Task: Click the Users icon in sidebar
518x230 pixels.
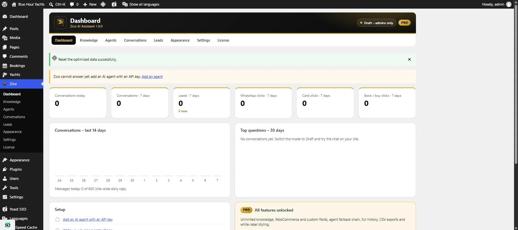Action: (x=5, y=179)
